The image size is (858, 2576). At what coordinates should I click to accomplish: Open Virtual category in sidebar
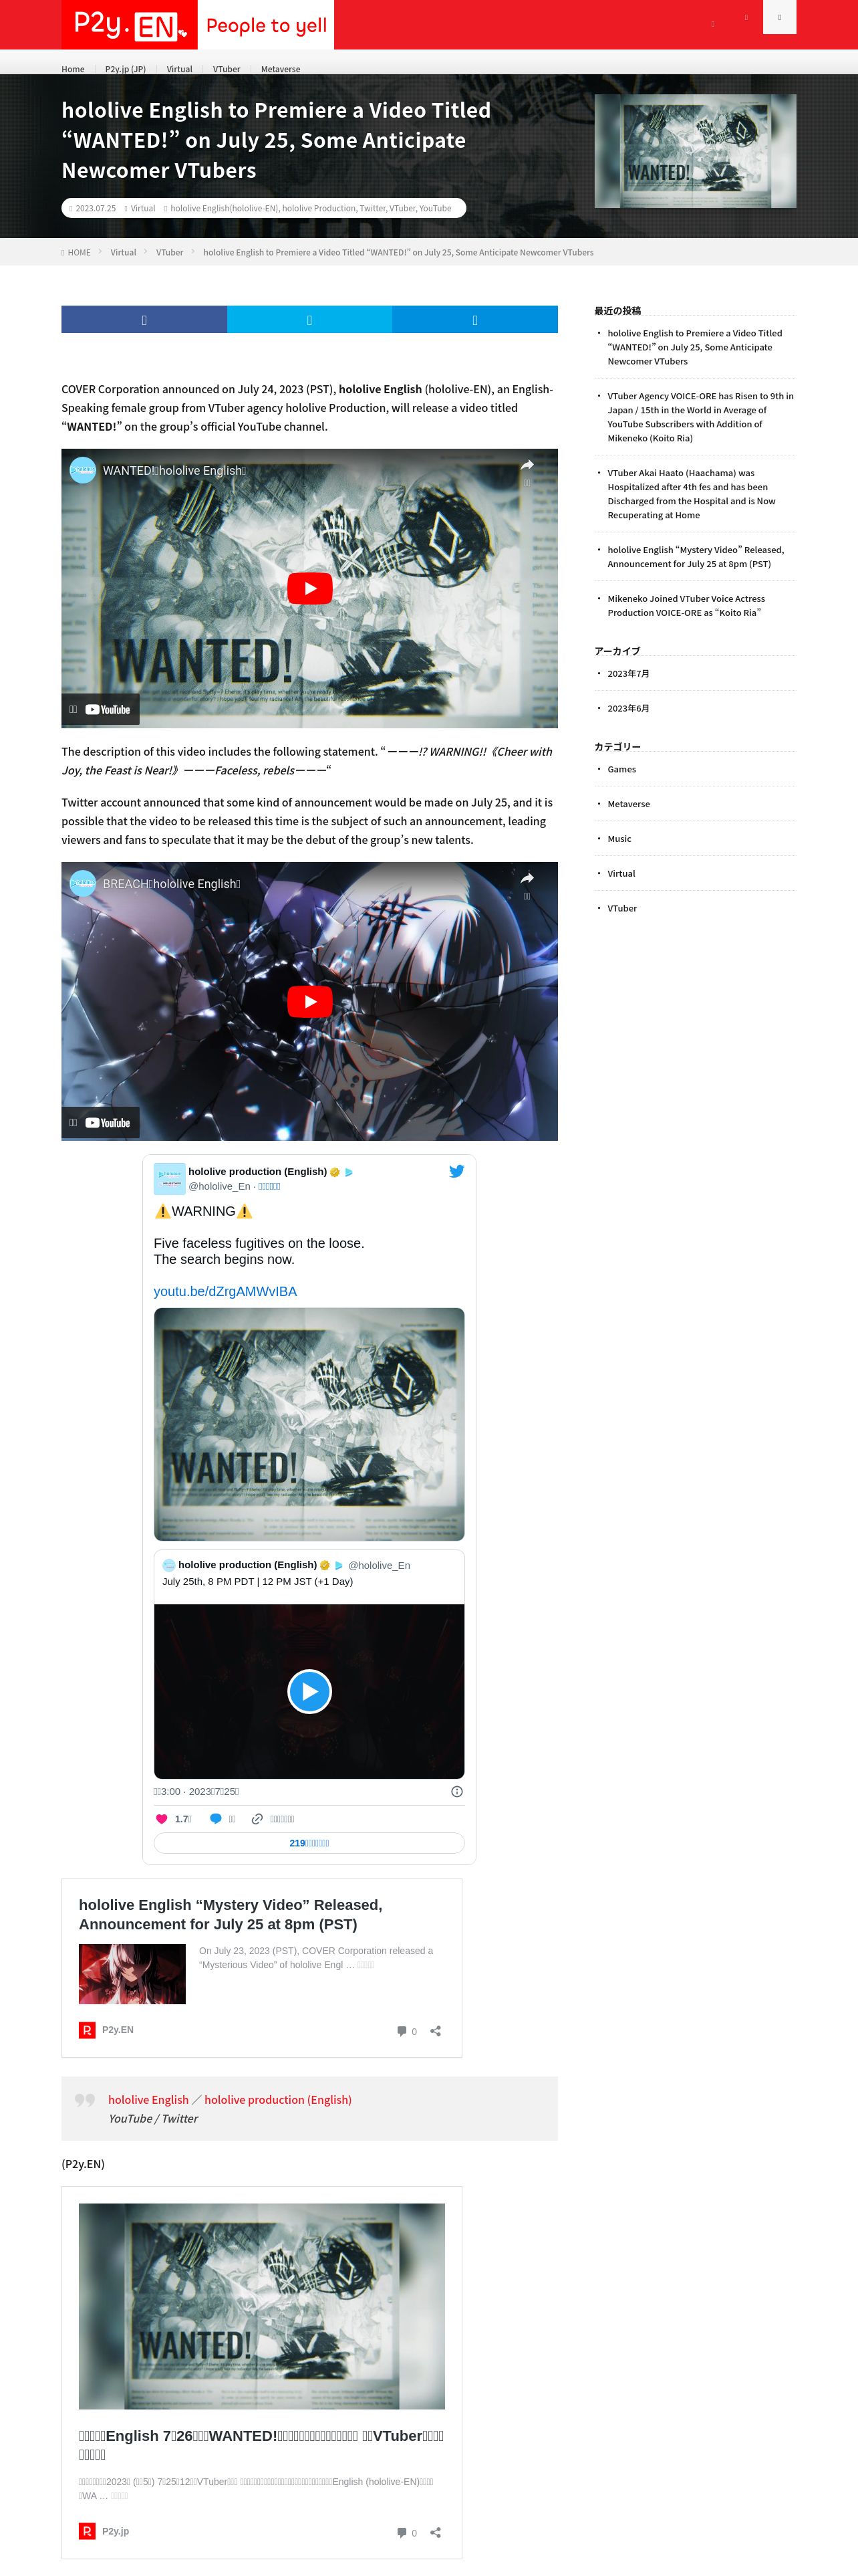point(621,874)
